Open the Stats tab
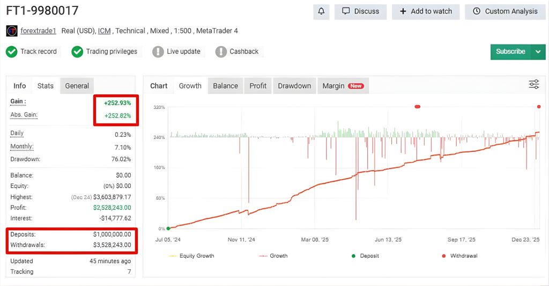Image resolution: width=549 pixels, height=286 pixels. (x=46, y=86)
